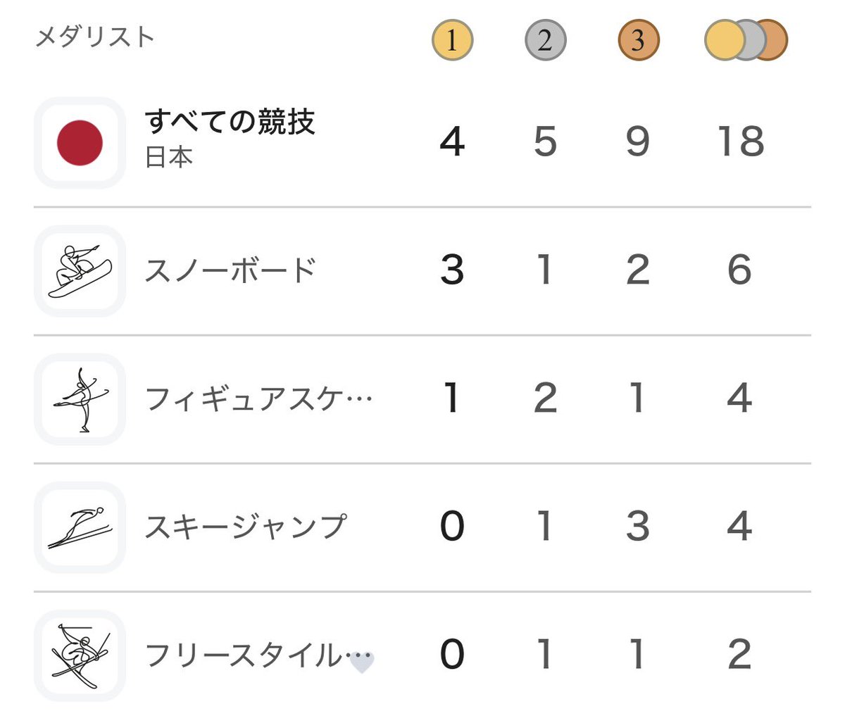Image resolution: width=845 pixels, height=723 pixels.
Task: Click the すべての競技 heading
Action: (230, 122)
